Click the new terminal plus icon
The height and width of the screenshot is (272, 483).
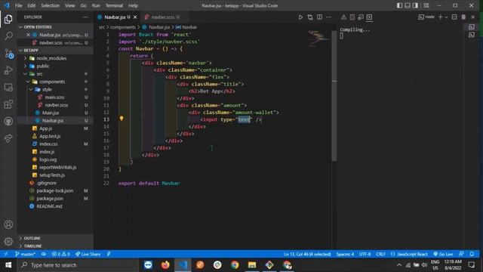click(x=440, y=17)
